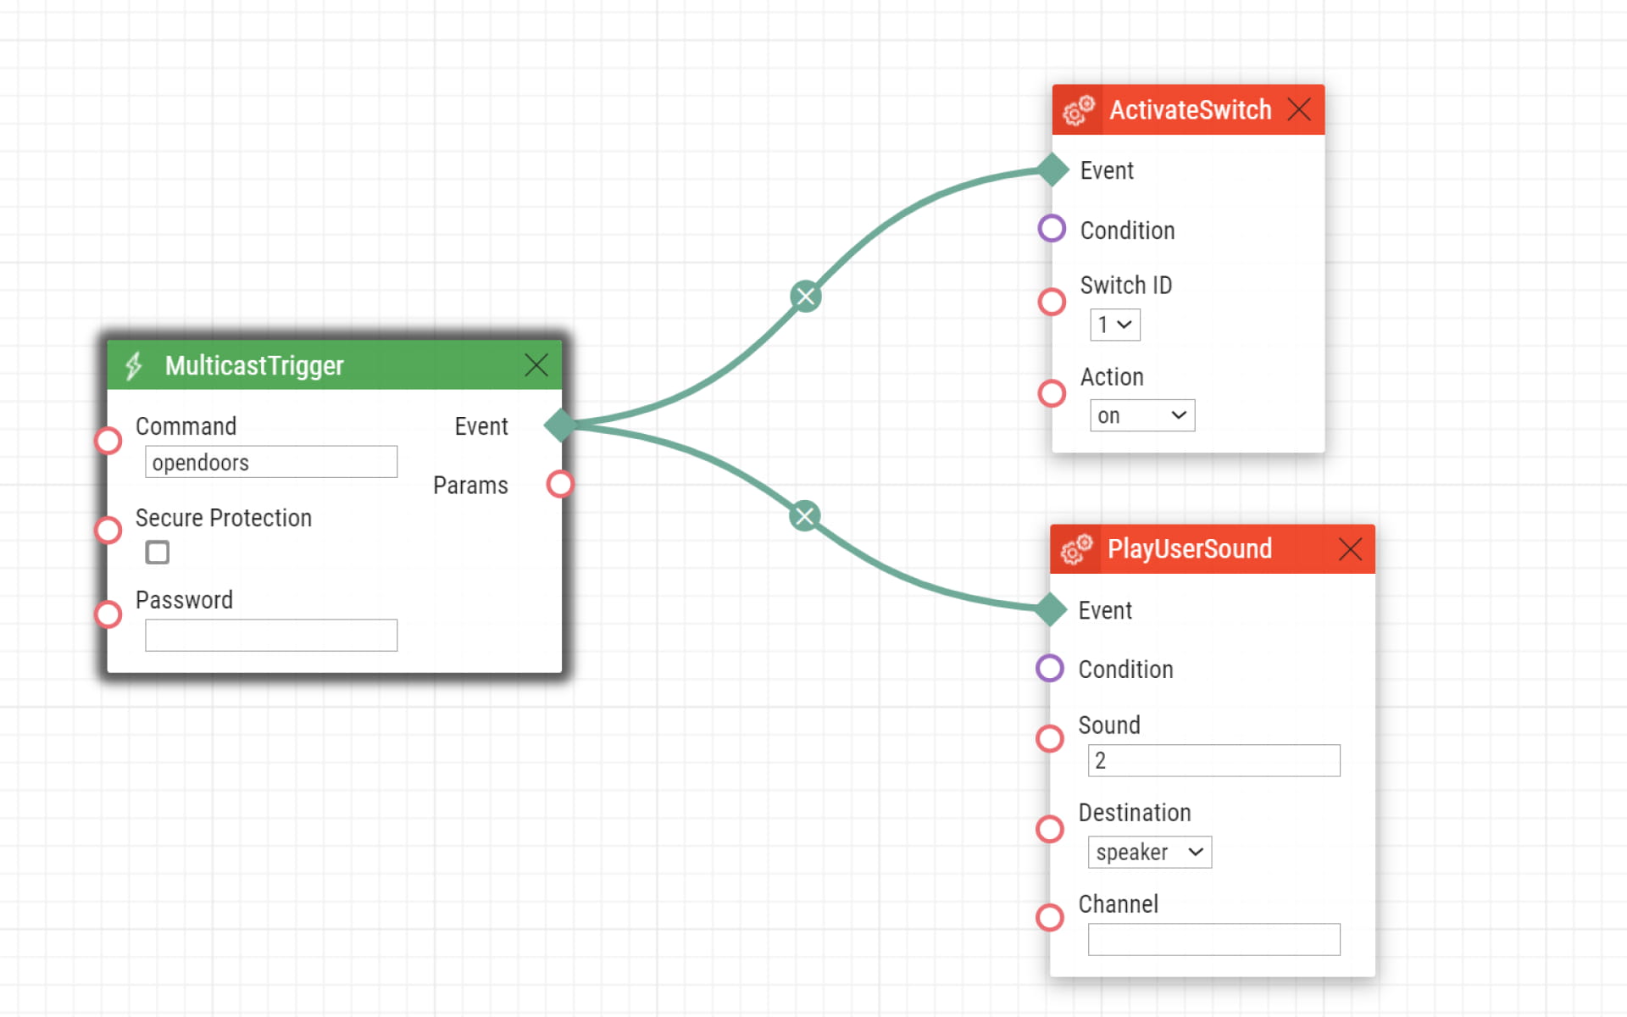This screenshot has height=1017, width=1627.
Task: Click the Password input port circle
Action: click(108, 614)
